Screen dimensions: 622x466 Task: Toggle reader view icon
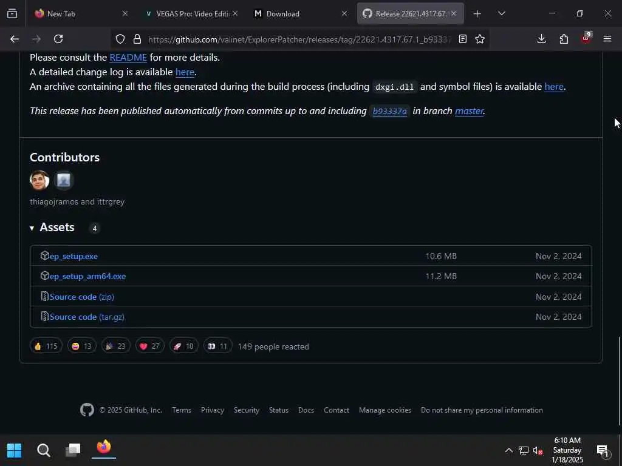(x=462, y=39)
